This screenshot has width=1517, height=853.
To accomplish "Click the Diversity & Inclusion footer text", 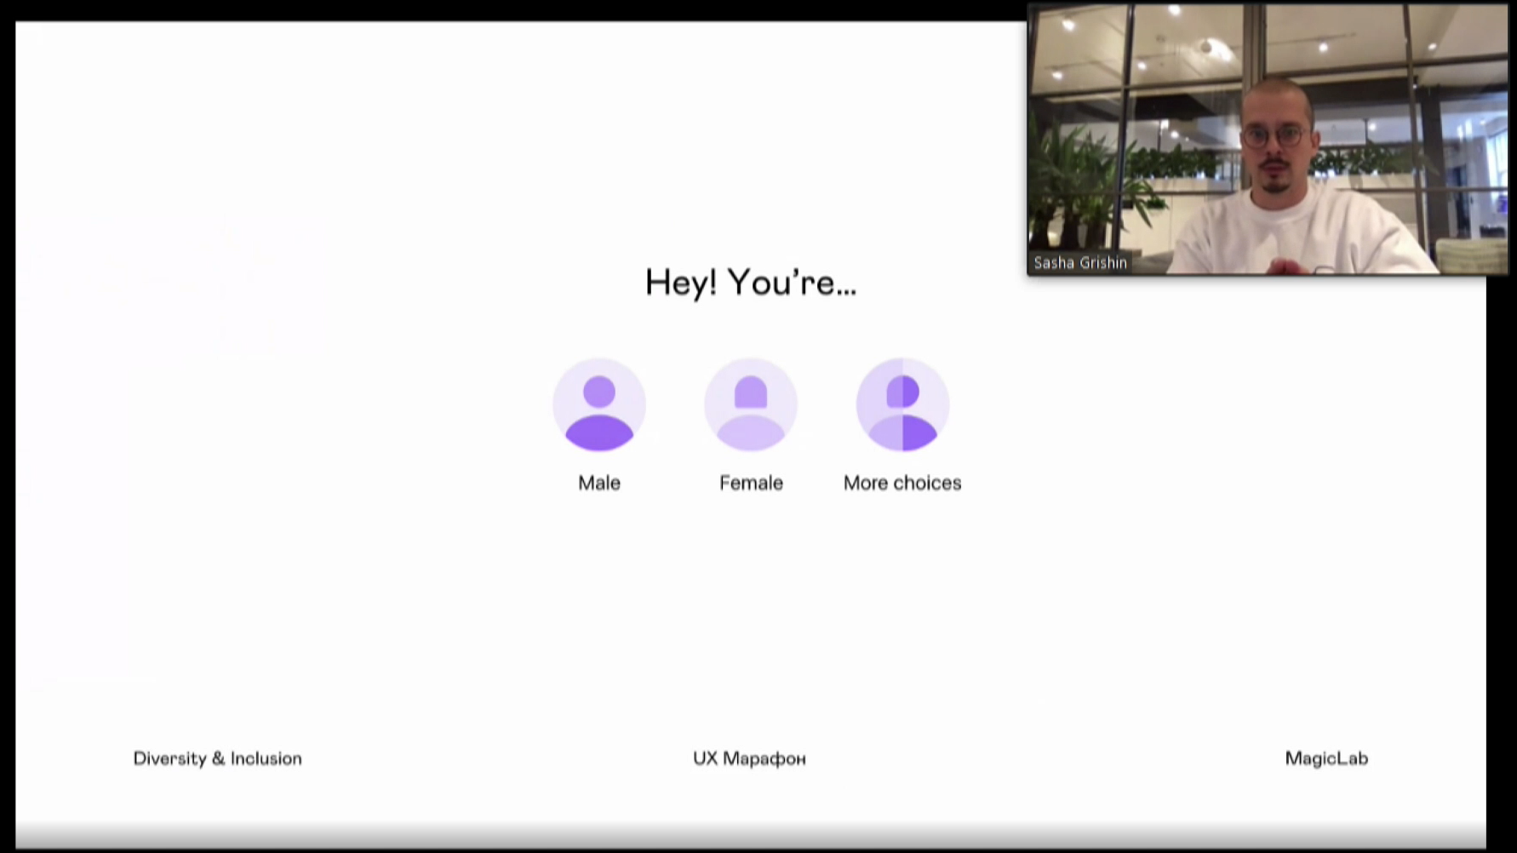I will tap(217, 759).
